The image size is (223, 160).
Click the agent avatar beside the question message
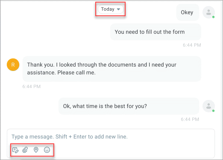point(208,106)
